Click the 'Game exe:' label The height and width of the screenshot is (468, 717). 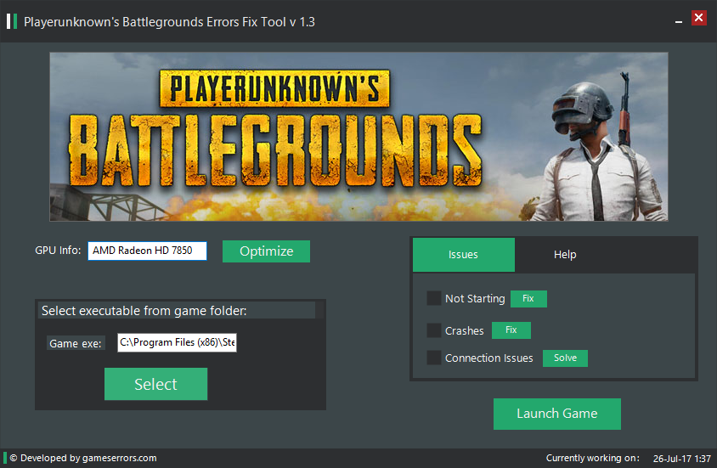click(x=76, y=343)
